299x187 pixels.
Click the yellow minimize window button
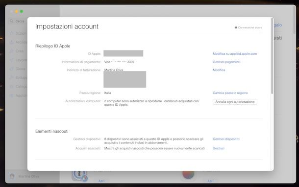[17, 11]
